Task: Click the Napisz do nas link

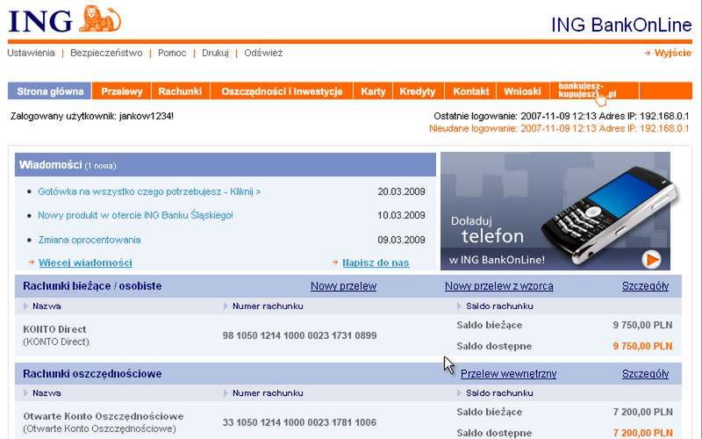Action: pyautogui.click(x=376, y=263)
